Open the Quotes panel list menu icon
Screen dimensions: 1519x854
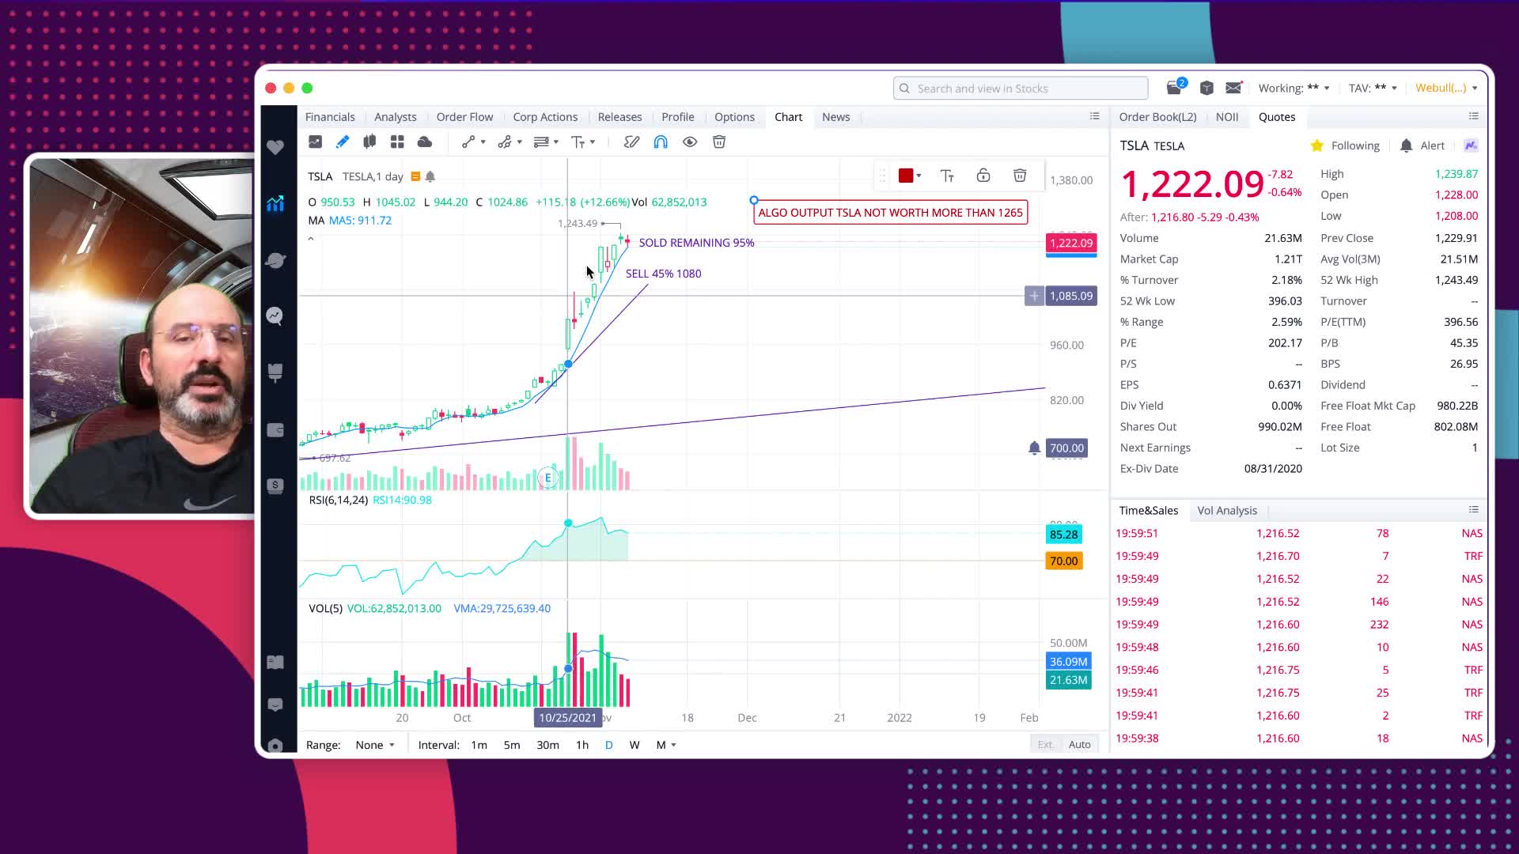[1474, 116]
